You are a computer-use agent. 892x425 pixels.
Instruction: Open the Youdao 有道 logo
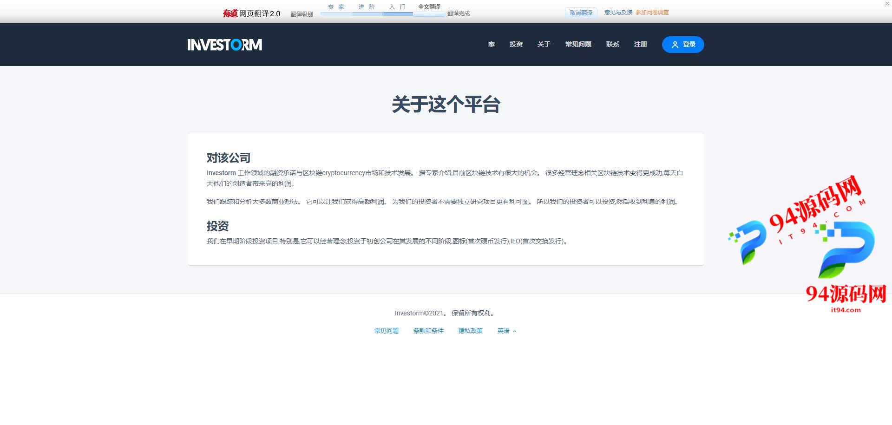coord(230,13)
